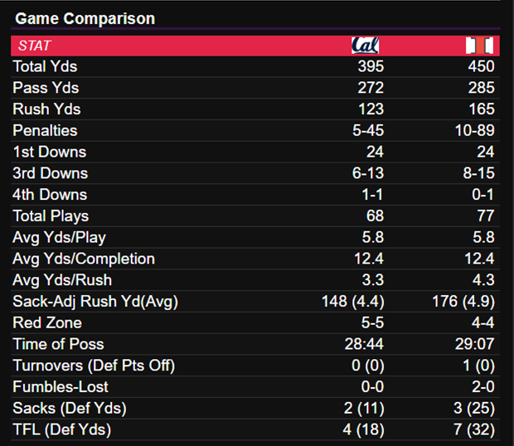Select the Pass Yds row label
The width and height of the screenshot is (514, 446).
coord(45,88)
